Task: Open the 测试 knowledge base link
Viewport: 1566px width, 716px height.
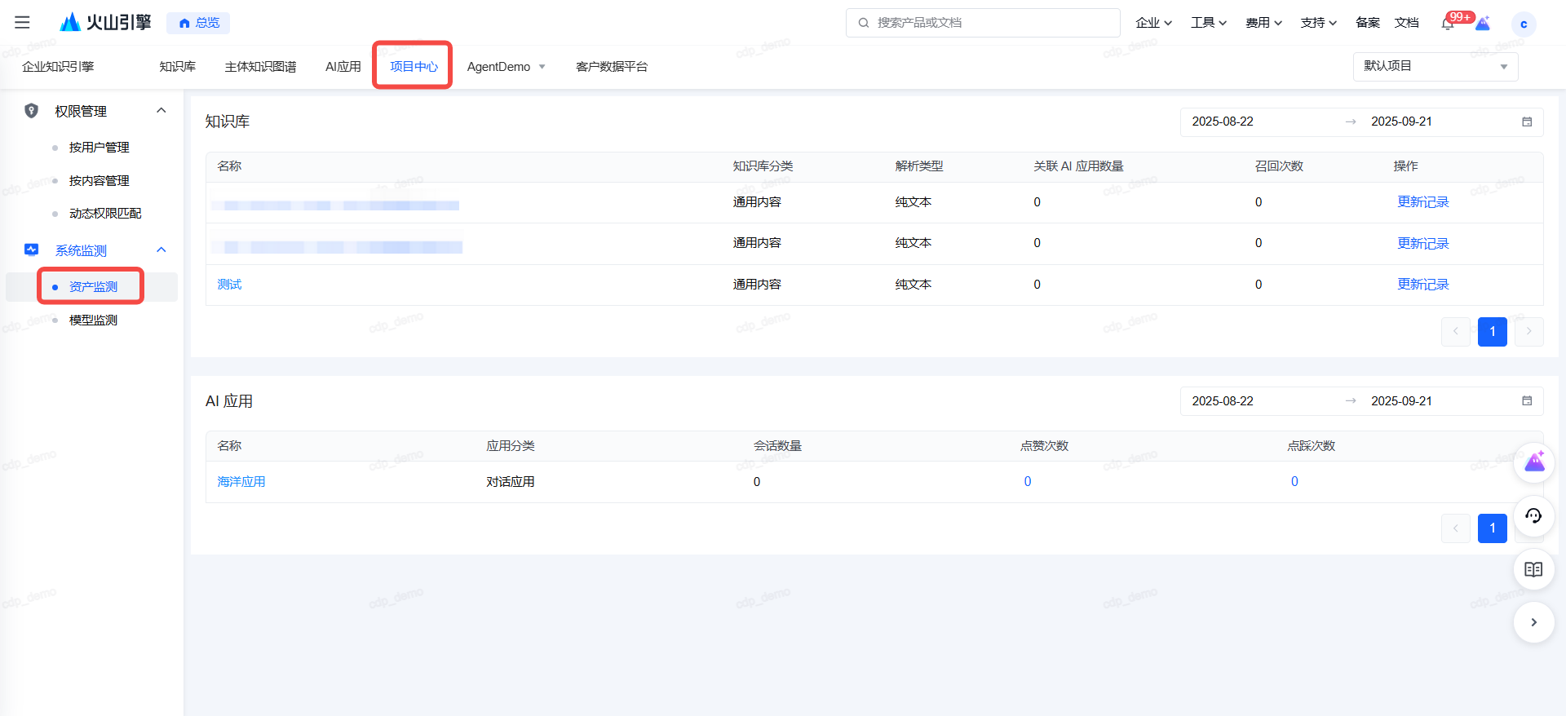Action: [x=229, y=285]
